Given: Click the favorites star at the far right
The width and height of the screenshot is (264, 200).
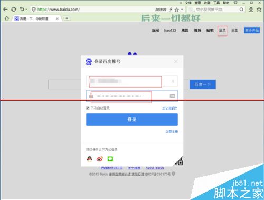Looking at the screenshot, I should (259, 10).
